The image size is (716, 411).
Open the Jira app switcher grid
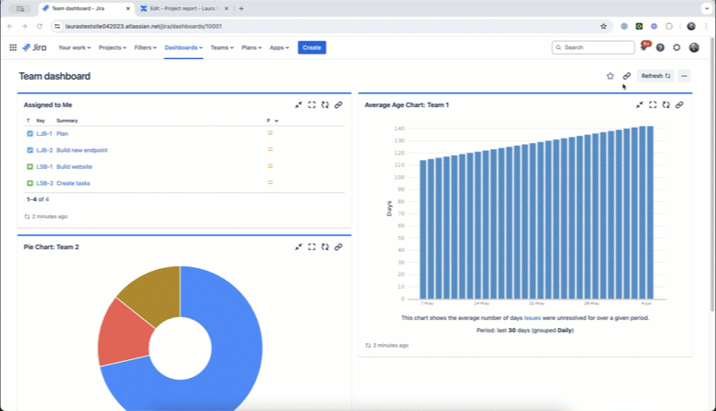coord(13,47)
